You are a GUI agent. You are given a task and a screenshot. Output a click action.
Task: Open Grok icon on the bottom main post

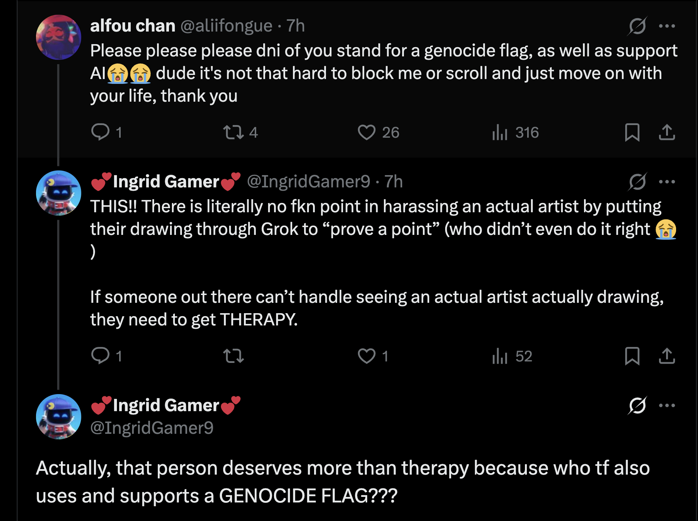637,405
